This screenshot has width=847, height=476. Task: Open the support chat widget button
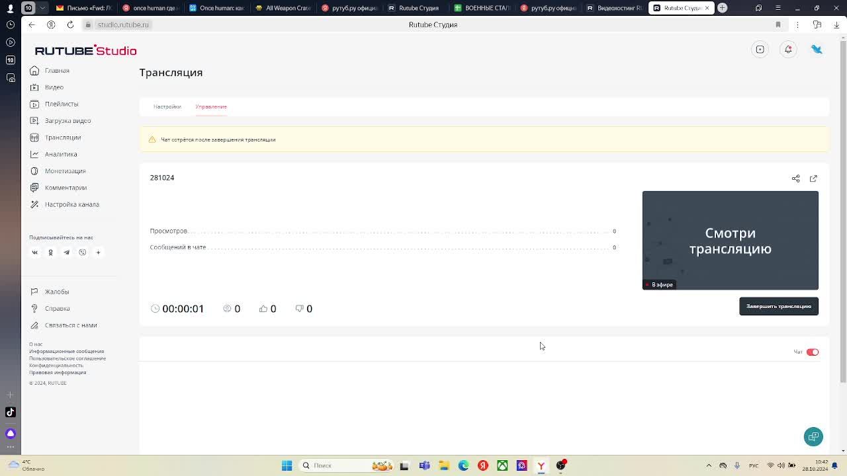(x=813, y=436)
